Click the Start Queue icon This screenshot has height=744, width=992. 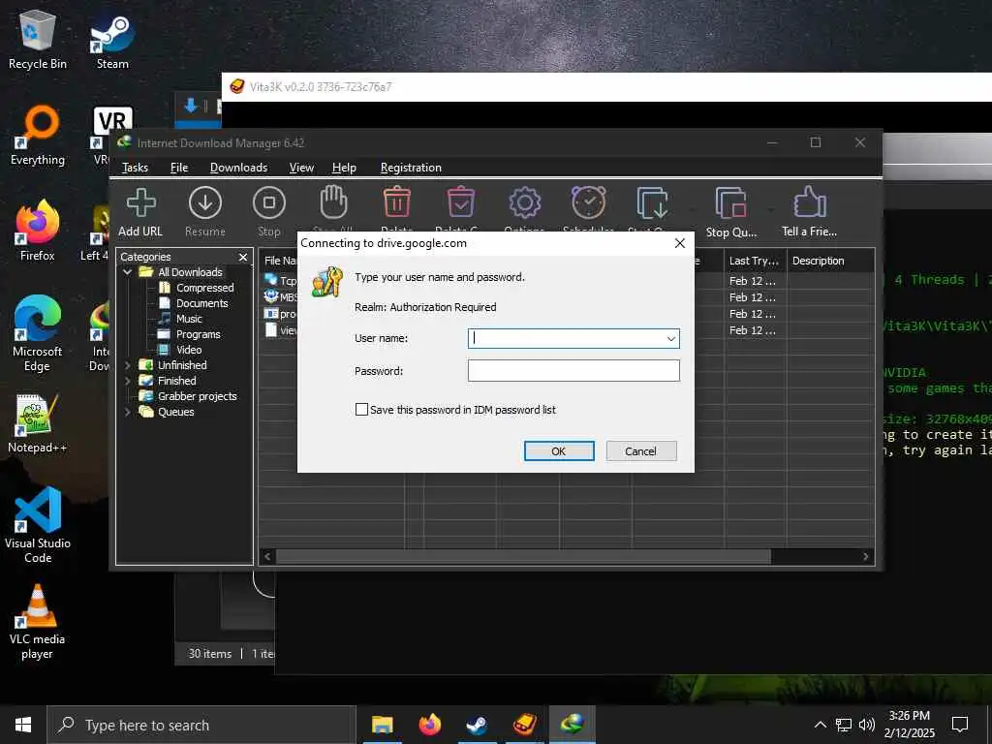point(652,203)
